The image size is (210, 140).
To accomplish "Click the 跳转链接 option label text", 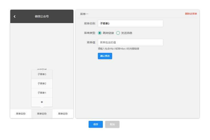I will coord(108,33).
